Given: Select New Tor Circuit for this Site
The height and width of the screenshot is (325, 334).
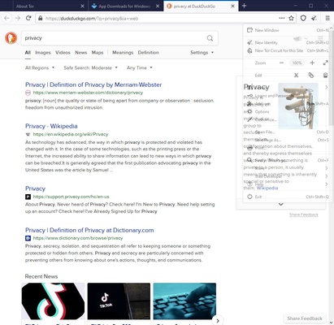Looking at the screenshot, I should coord(288,50).
